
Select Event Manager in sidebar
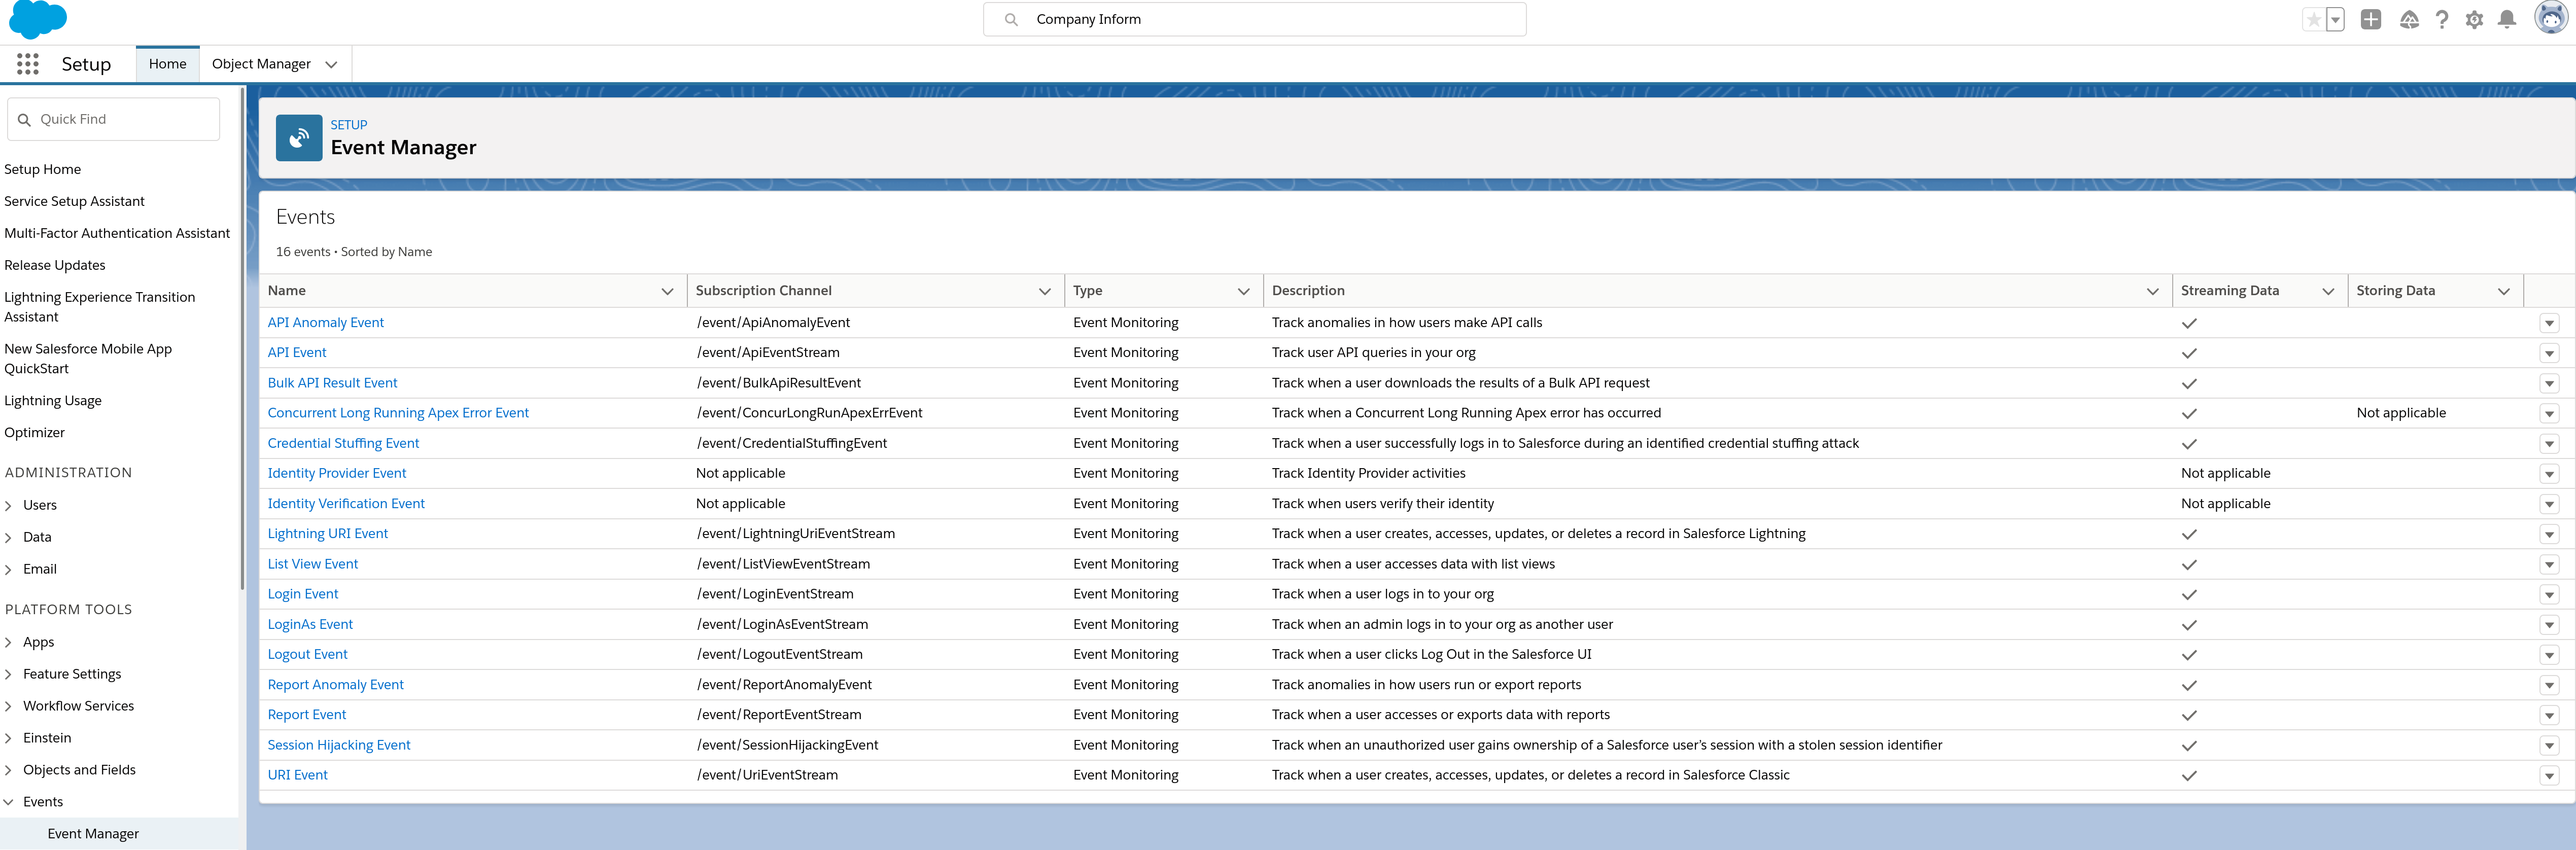tap(93, 834)
